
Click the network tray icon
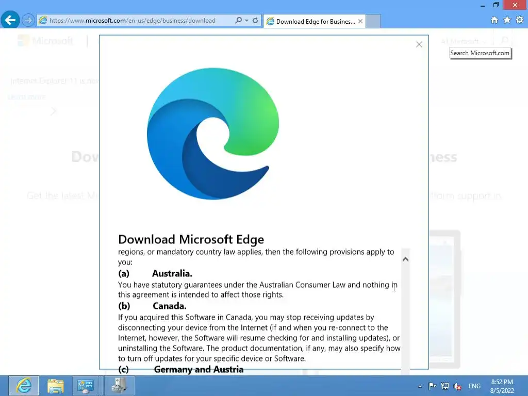445,386
